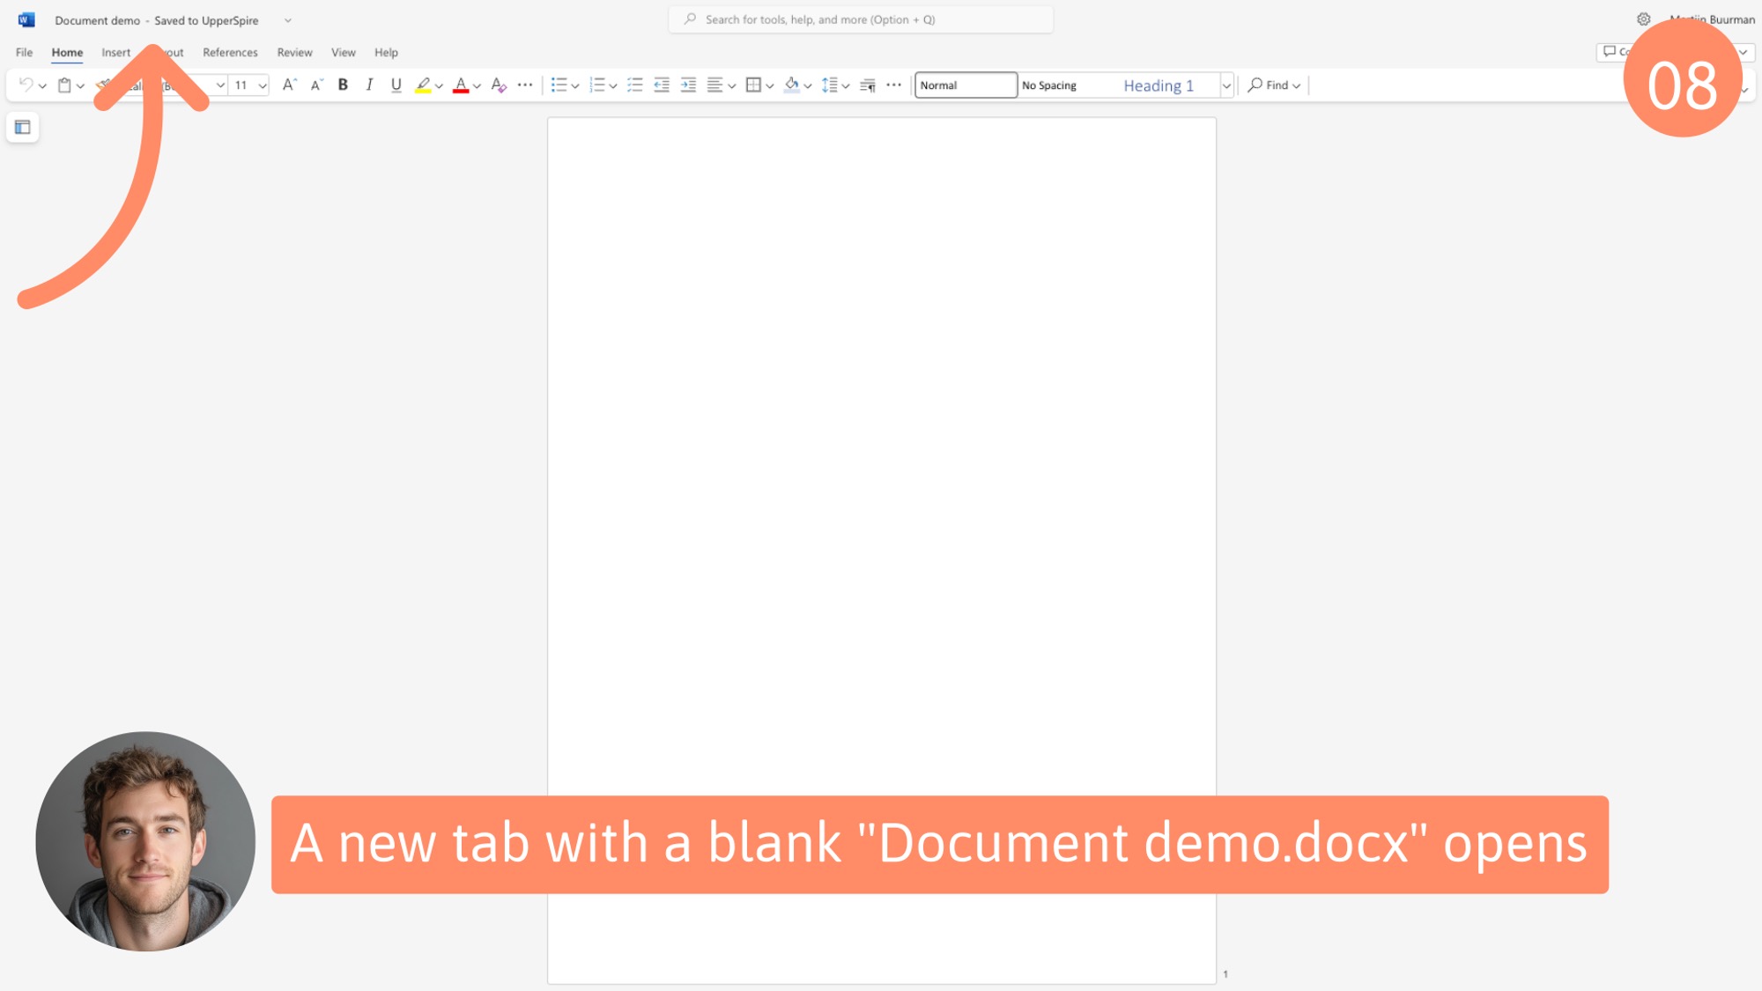Open the font size dropdown
The height and width of the screenshot is (991, 1762).
(263, 85)
